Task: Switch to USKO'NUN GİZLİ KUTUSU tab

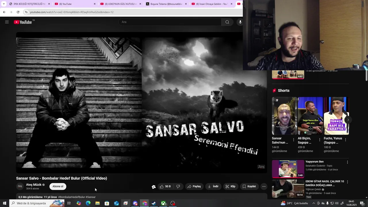Action: point(120,4)
